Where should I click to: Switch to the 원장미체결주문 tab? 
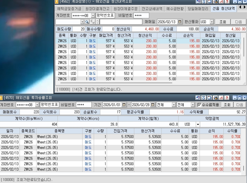coord(126,9)
